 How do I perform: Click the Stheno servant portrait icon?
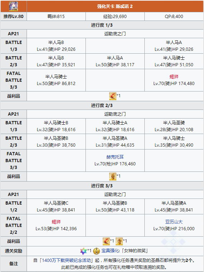click(x=14, y=6)
